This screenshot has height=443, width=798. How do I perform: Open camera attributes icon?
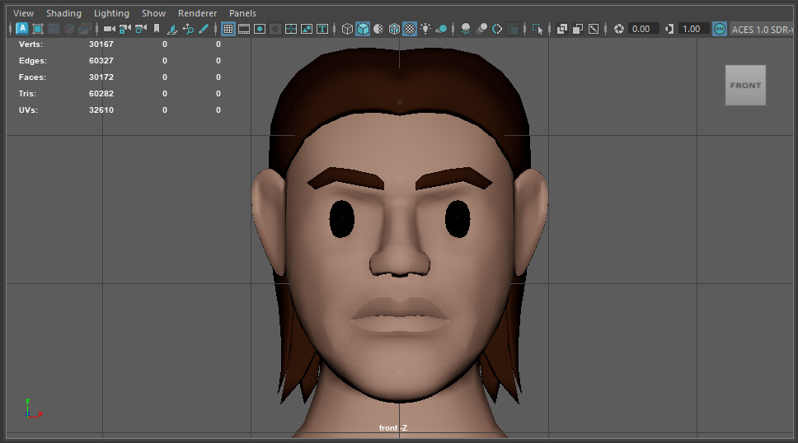coord(140,29)
